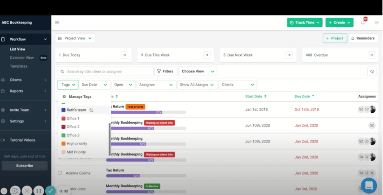Collapse the Workflow sidebar section
The width and height of the screenshot is (383, 195).
[x=45, y=39]
